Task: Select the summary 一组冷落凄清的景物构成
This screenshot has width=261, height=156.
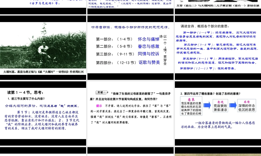Action: tap(218, 125)
